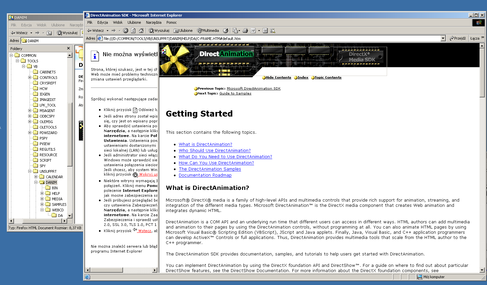487x285 pixels.
Task: Expand the Łącza links toolbar chevron
Action: 483,38
